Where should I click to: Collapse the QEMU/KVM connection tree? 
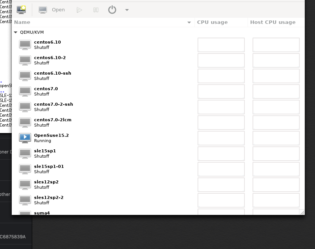(16, 32)
